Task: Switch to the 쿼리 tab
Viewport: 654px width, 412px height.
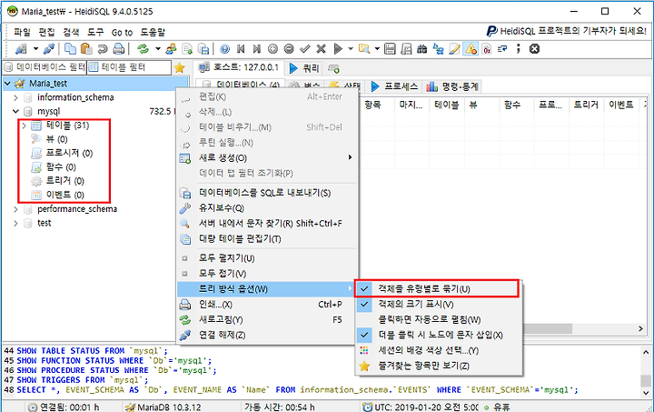Action: click(x=305, y=68)
